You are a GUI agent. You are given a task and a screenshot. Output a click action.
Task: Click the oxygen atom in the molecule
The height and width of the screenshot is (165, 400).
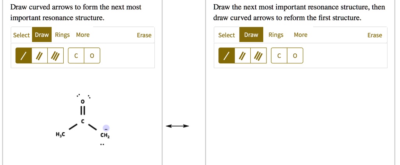point(82,102)
